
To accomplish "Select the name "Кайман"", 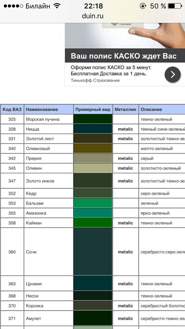I will (x=34, y=223).
